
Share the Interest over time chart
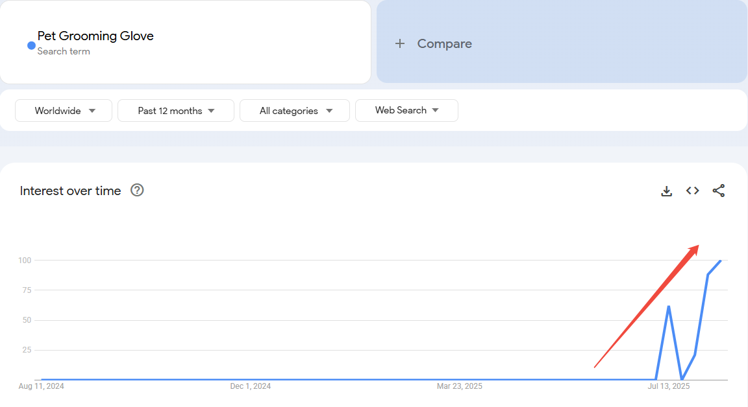click(x=719, y=191)
